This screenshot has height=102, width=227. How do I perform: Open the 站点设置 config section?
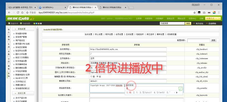tap(88, 34)
